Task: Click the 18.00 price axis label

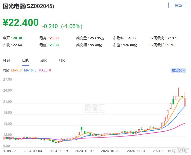Action: 8,113
